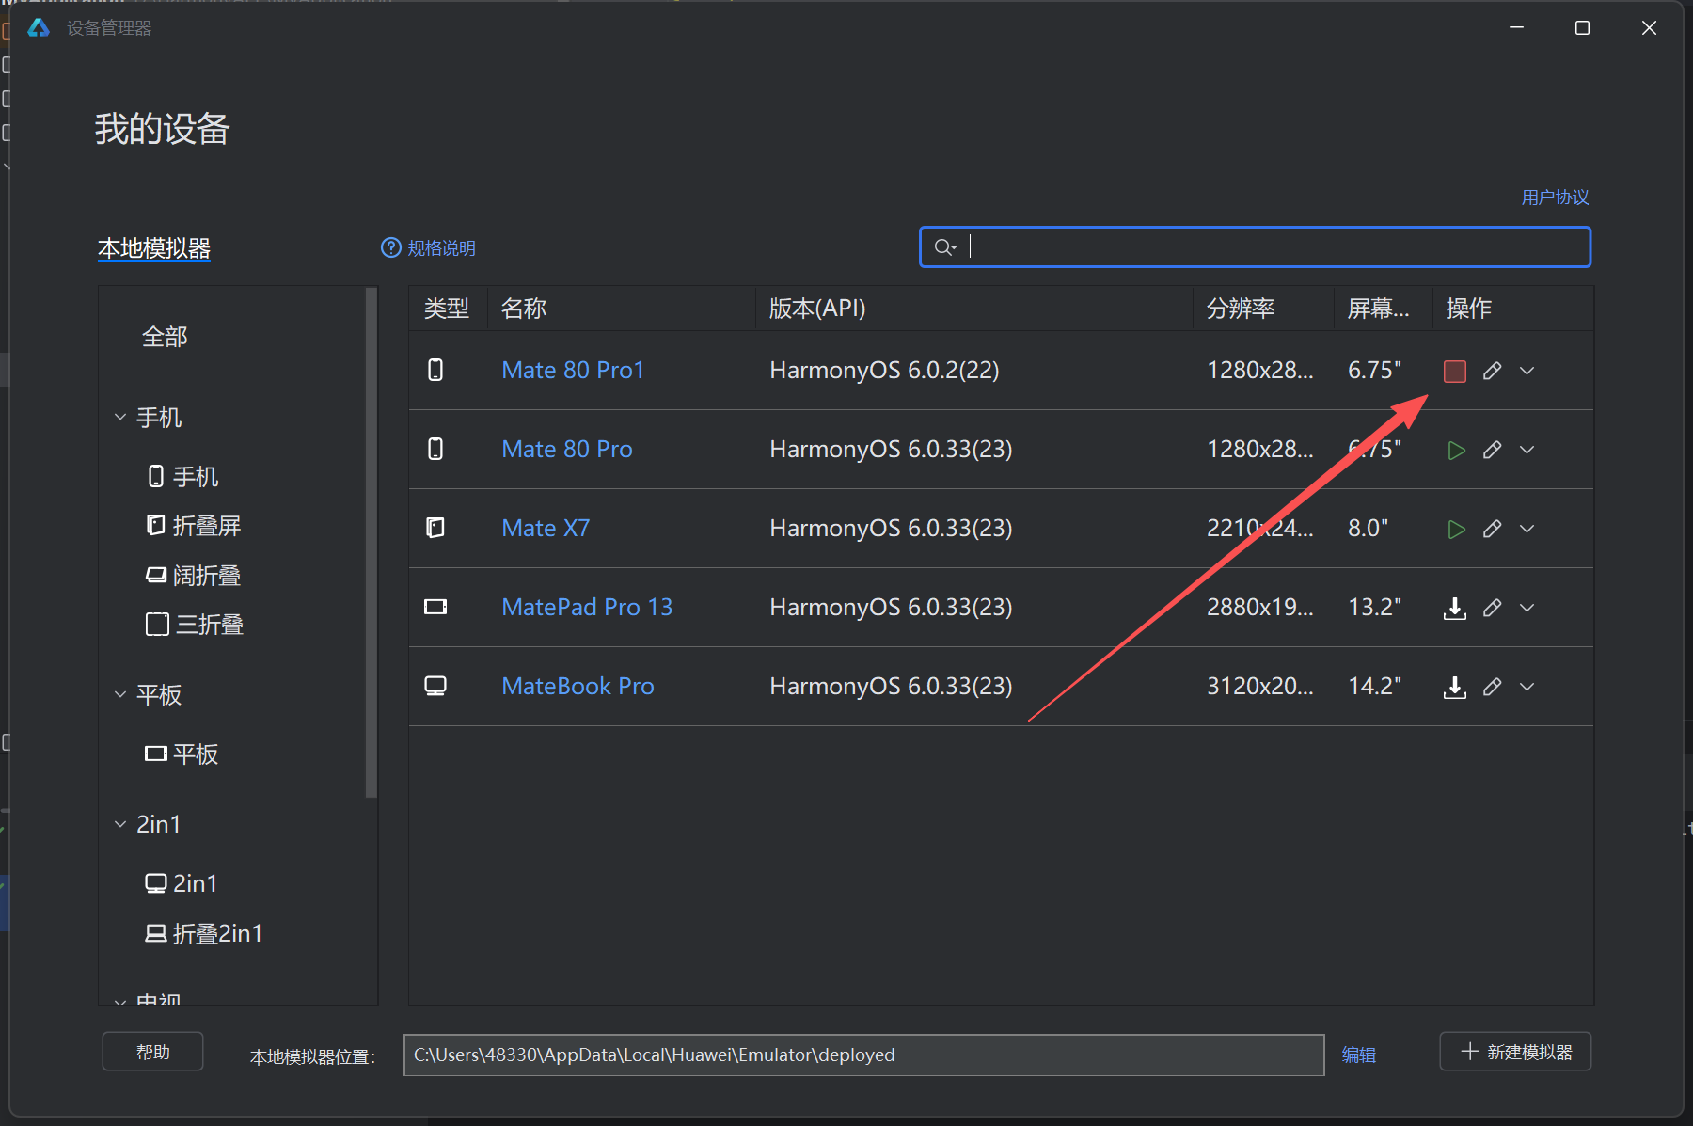Screen dimensions: 1693x1126
Task: Create a new emulator with 新建模拟器
Action: pos(1515,1052)
